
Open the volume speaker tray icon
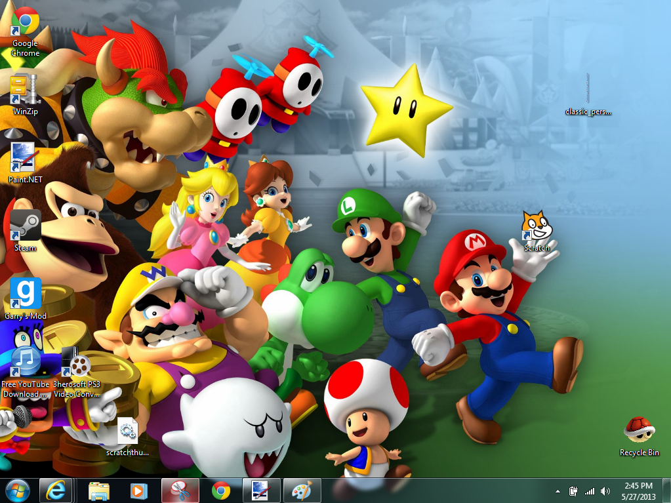(x=604, y=491)
